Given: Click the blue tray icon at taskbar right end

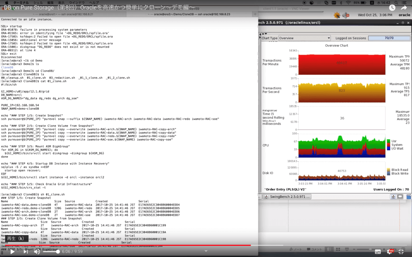Looking at the screenshot, I should coord(409,197).
